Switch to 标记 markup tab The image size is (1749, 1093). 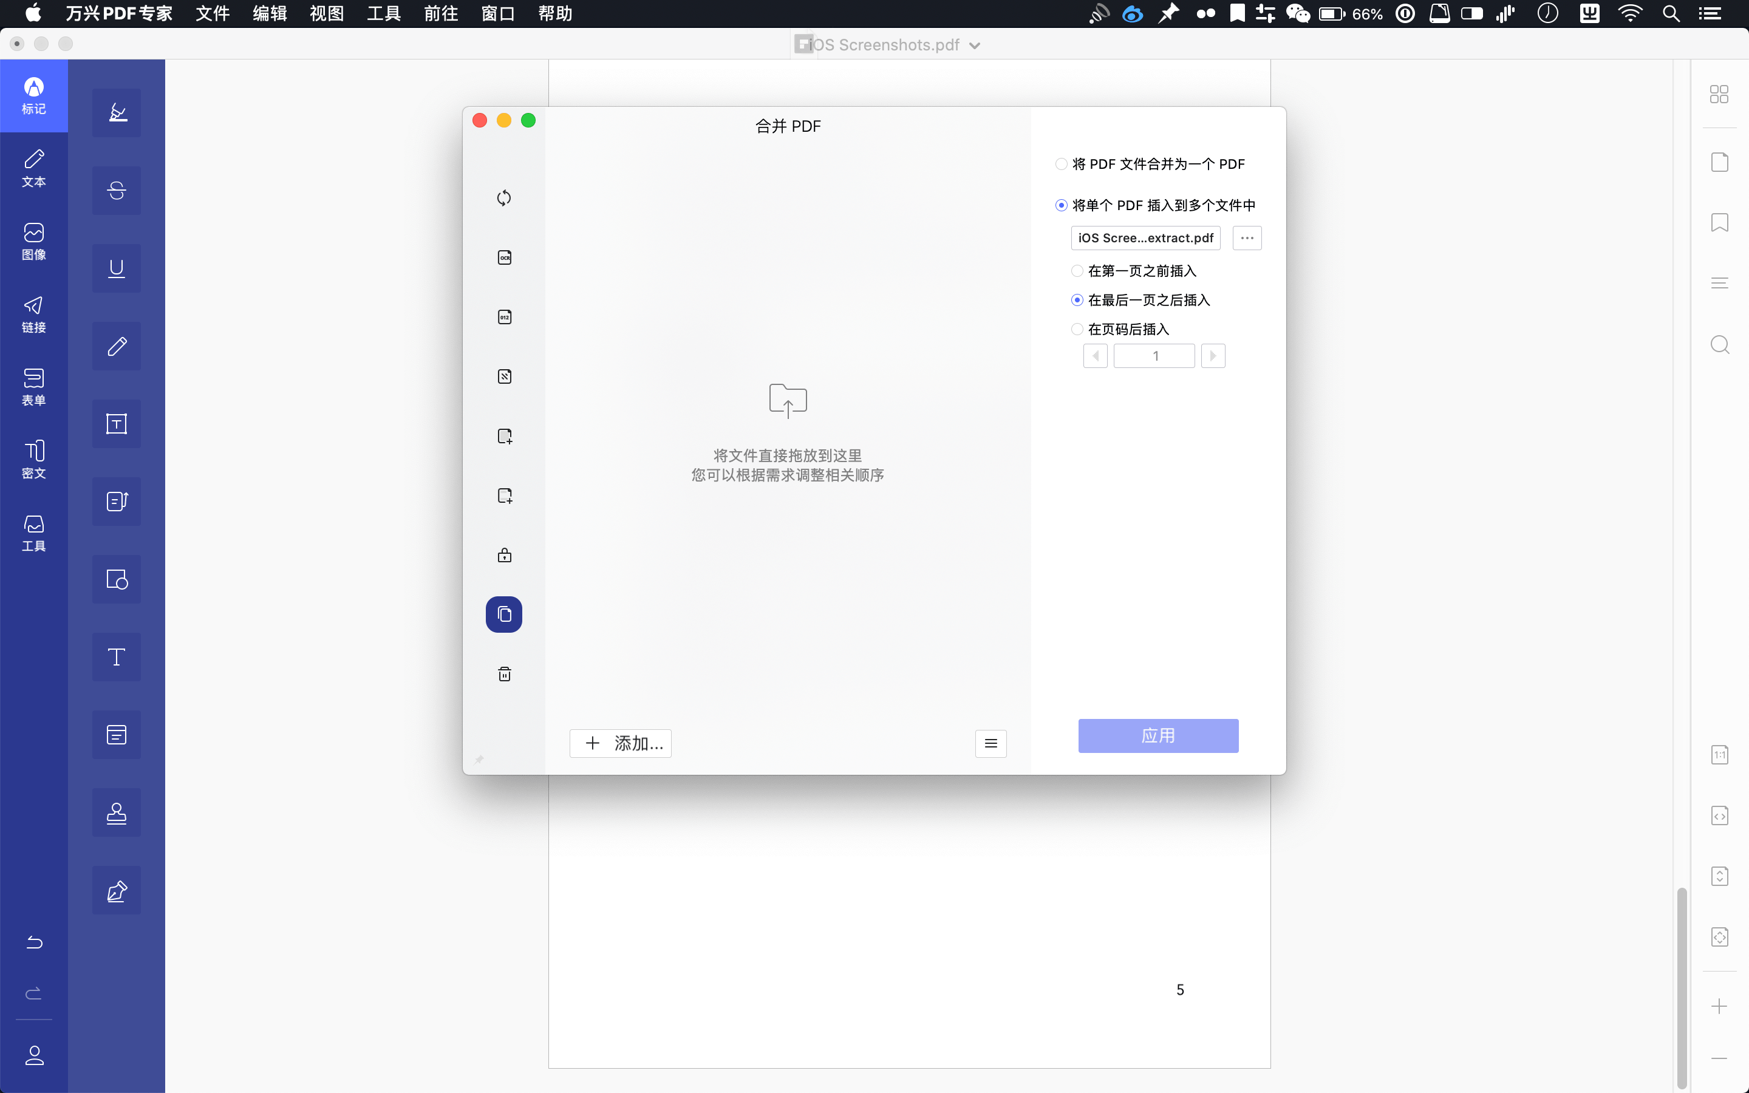click(34, 96)
